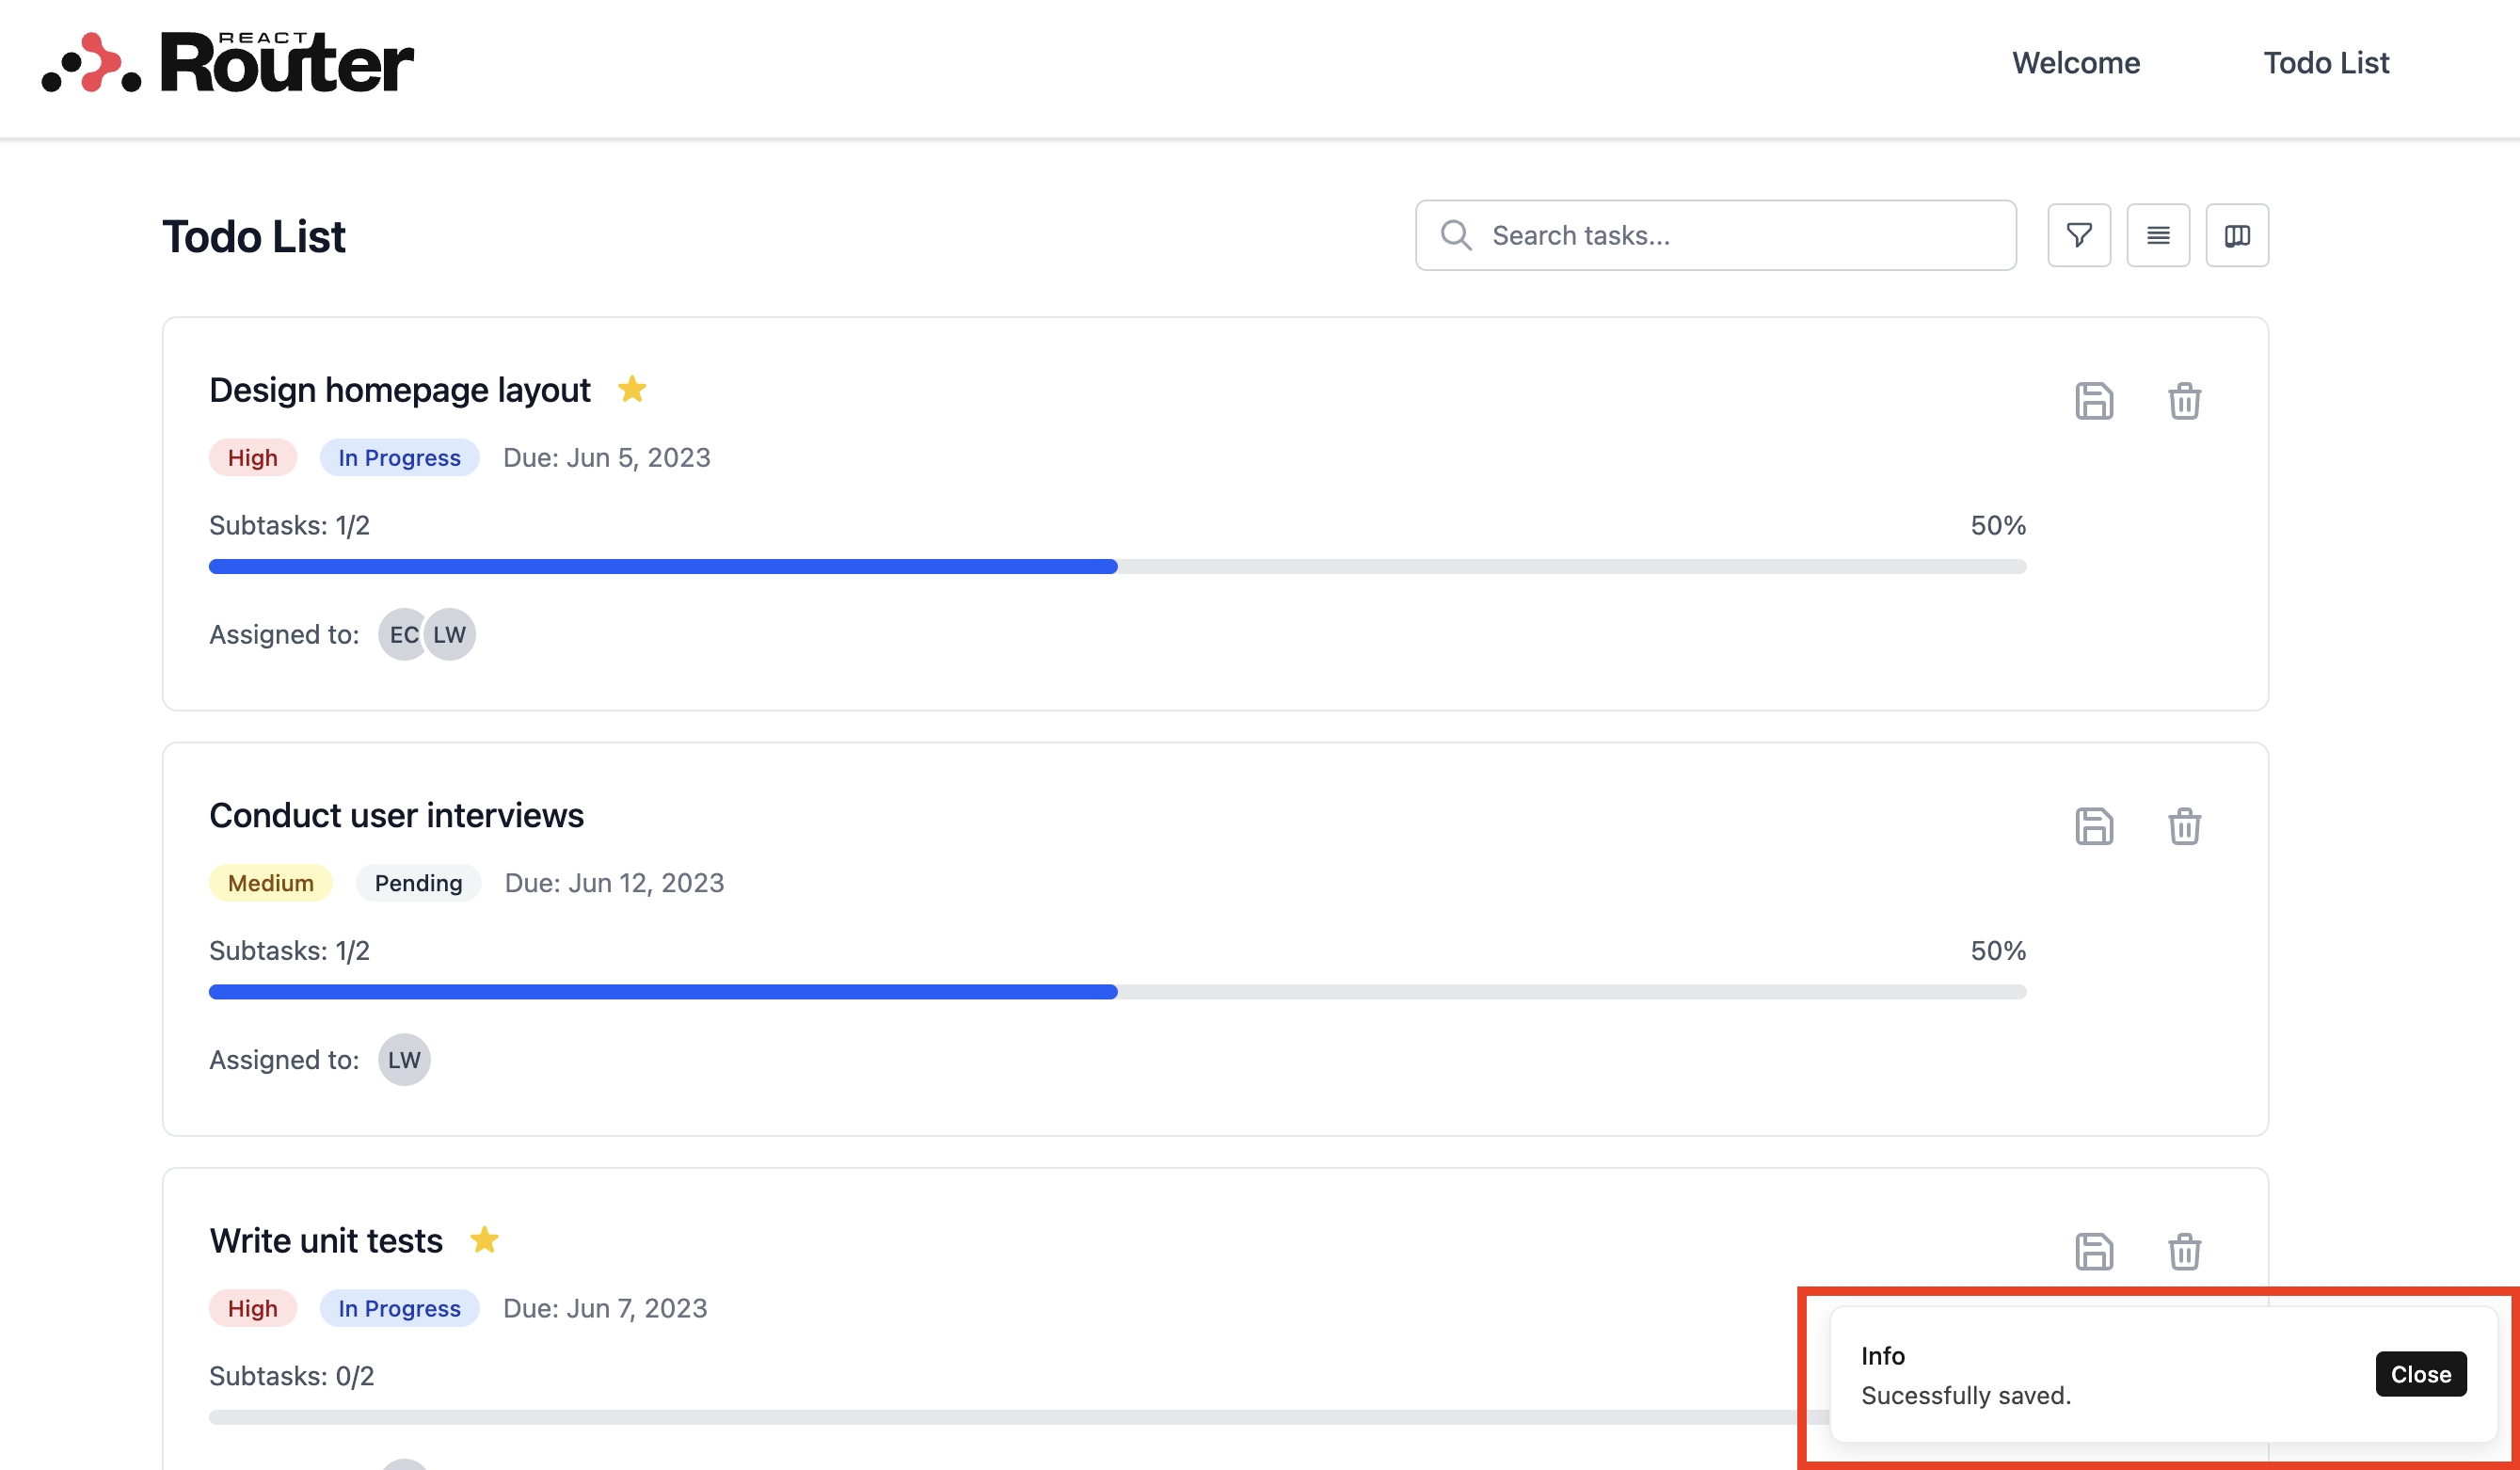Save the Design homepage layout task

point(2093,401)
